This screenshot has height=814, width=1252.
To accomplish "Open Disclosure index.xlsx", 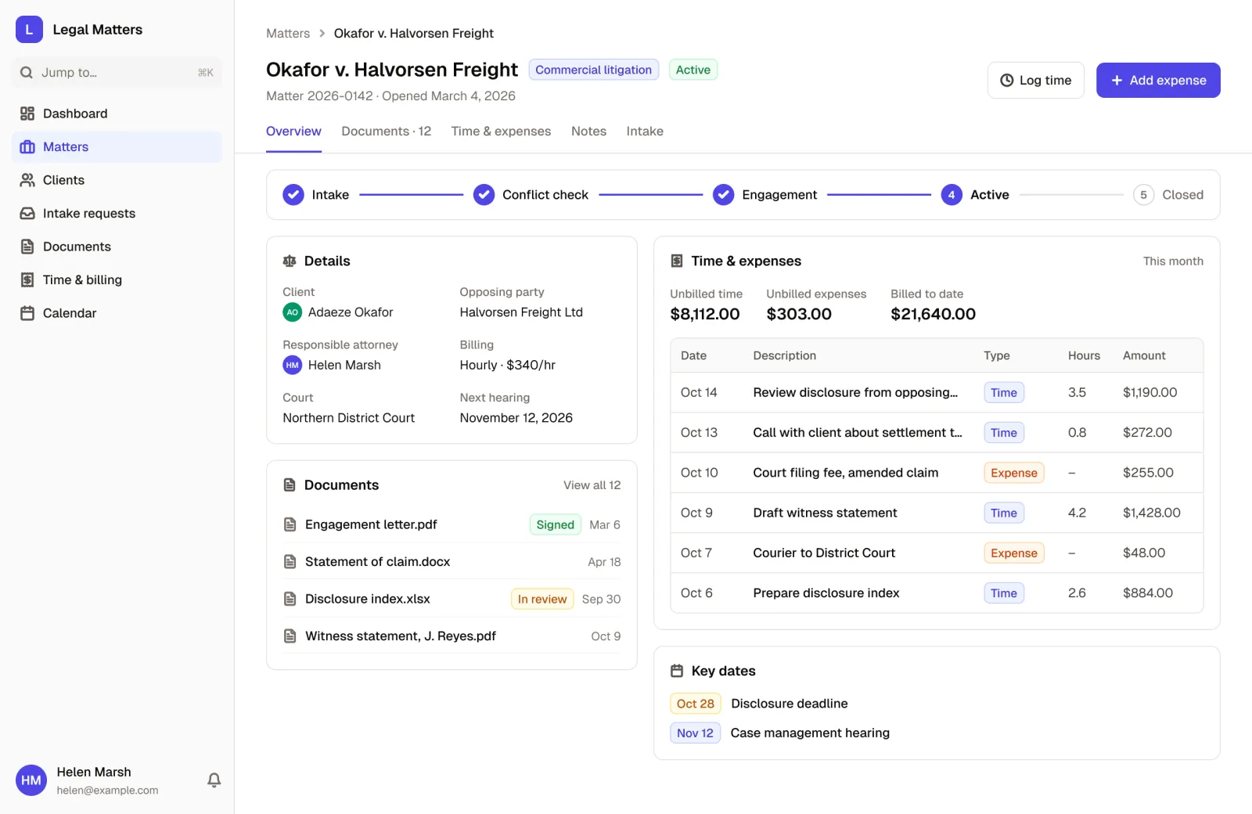I will pos(368,599).
